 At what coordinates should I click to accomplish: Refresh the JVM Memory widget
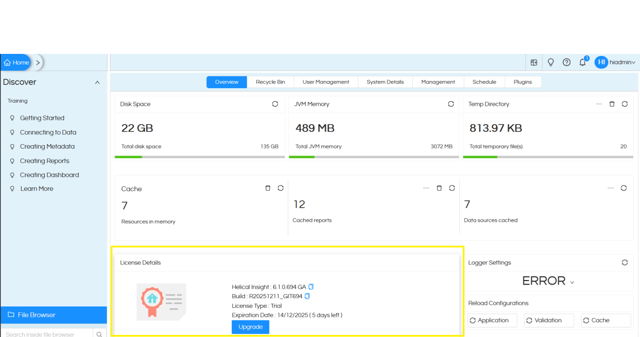pyautogui.click(x=451, y=104)
